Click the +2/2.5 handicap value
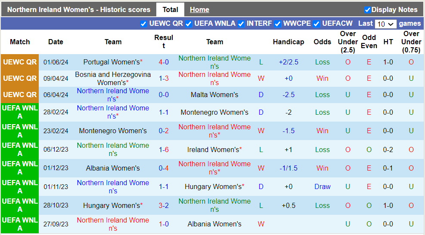The image size is (425, 235). point(289,62)
